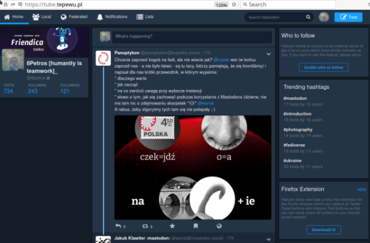Bookmark the Panoptykon post
The height and width of the screenshot is (243, 370).
click(x=195, y=226)
